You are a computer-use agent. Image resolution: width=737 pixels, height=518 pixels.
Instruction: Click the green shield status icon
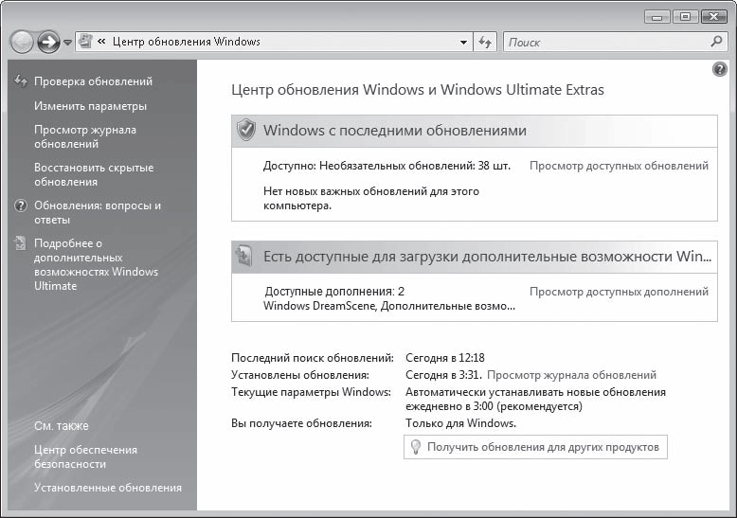[246, 131]
